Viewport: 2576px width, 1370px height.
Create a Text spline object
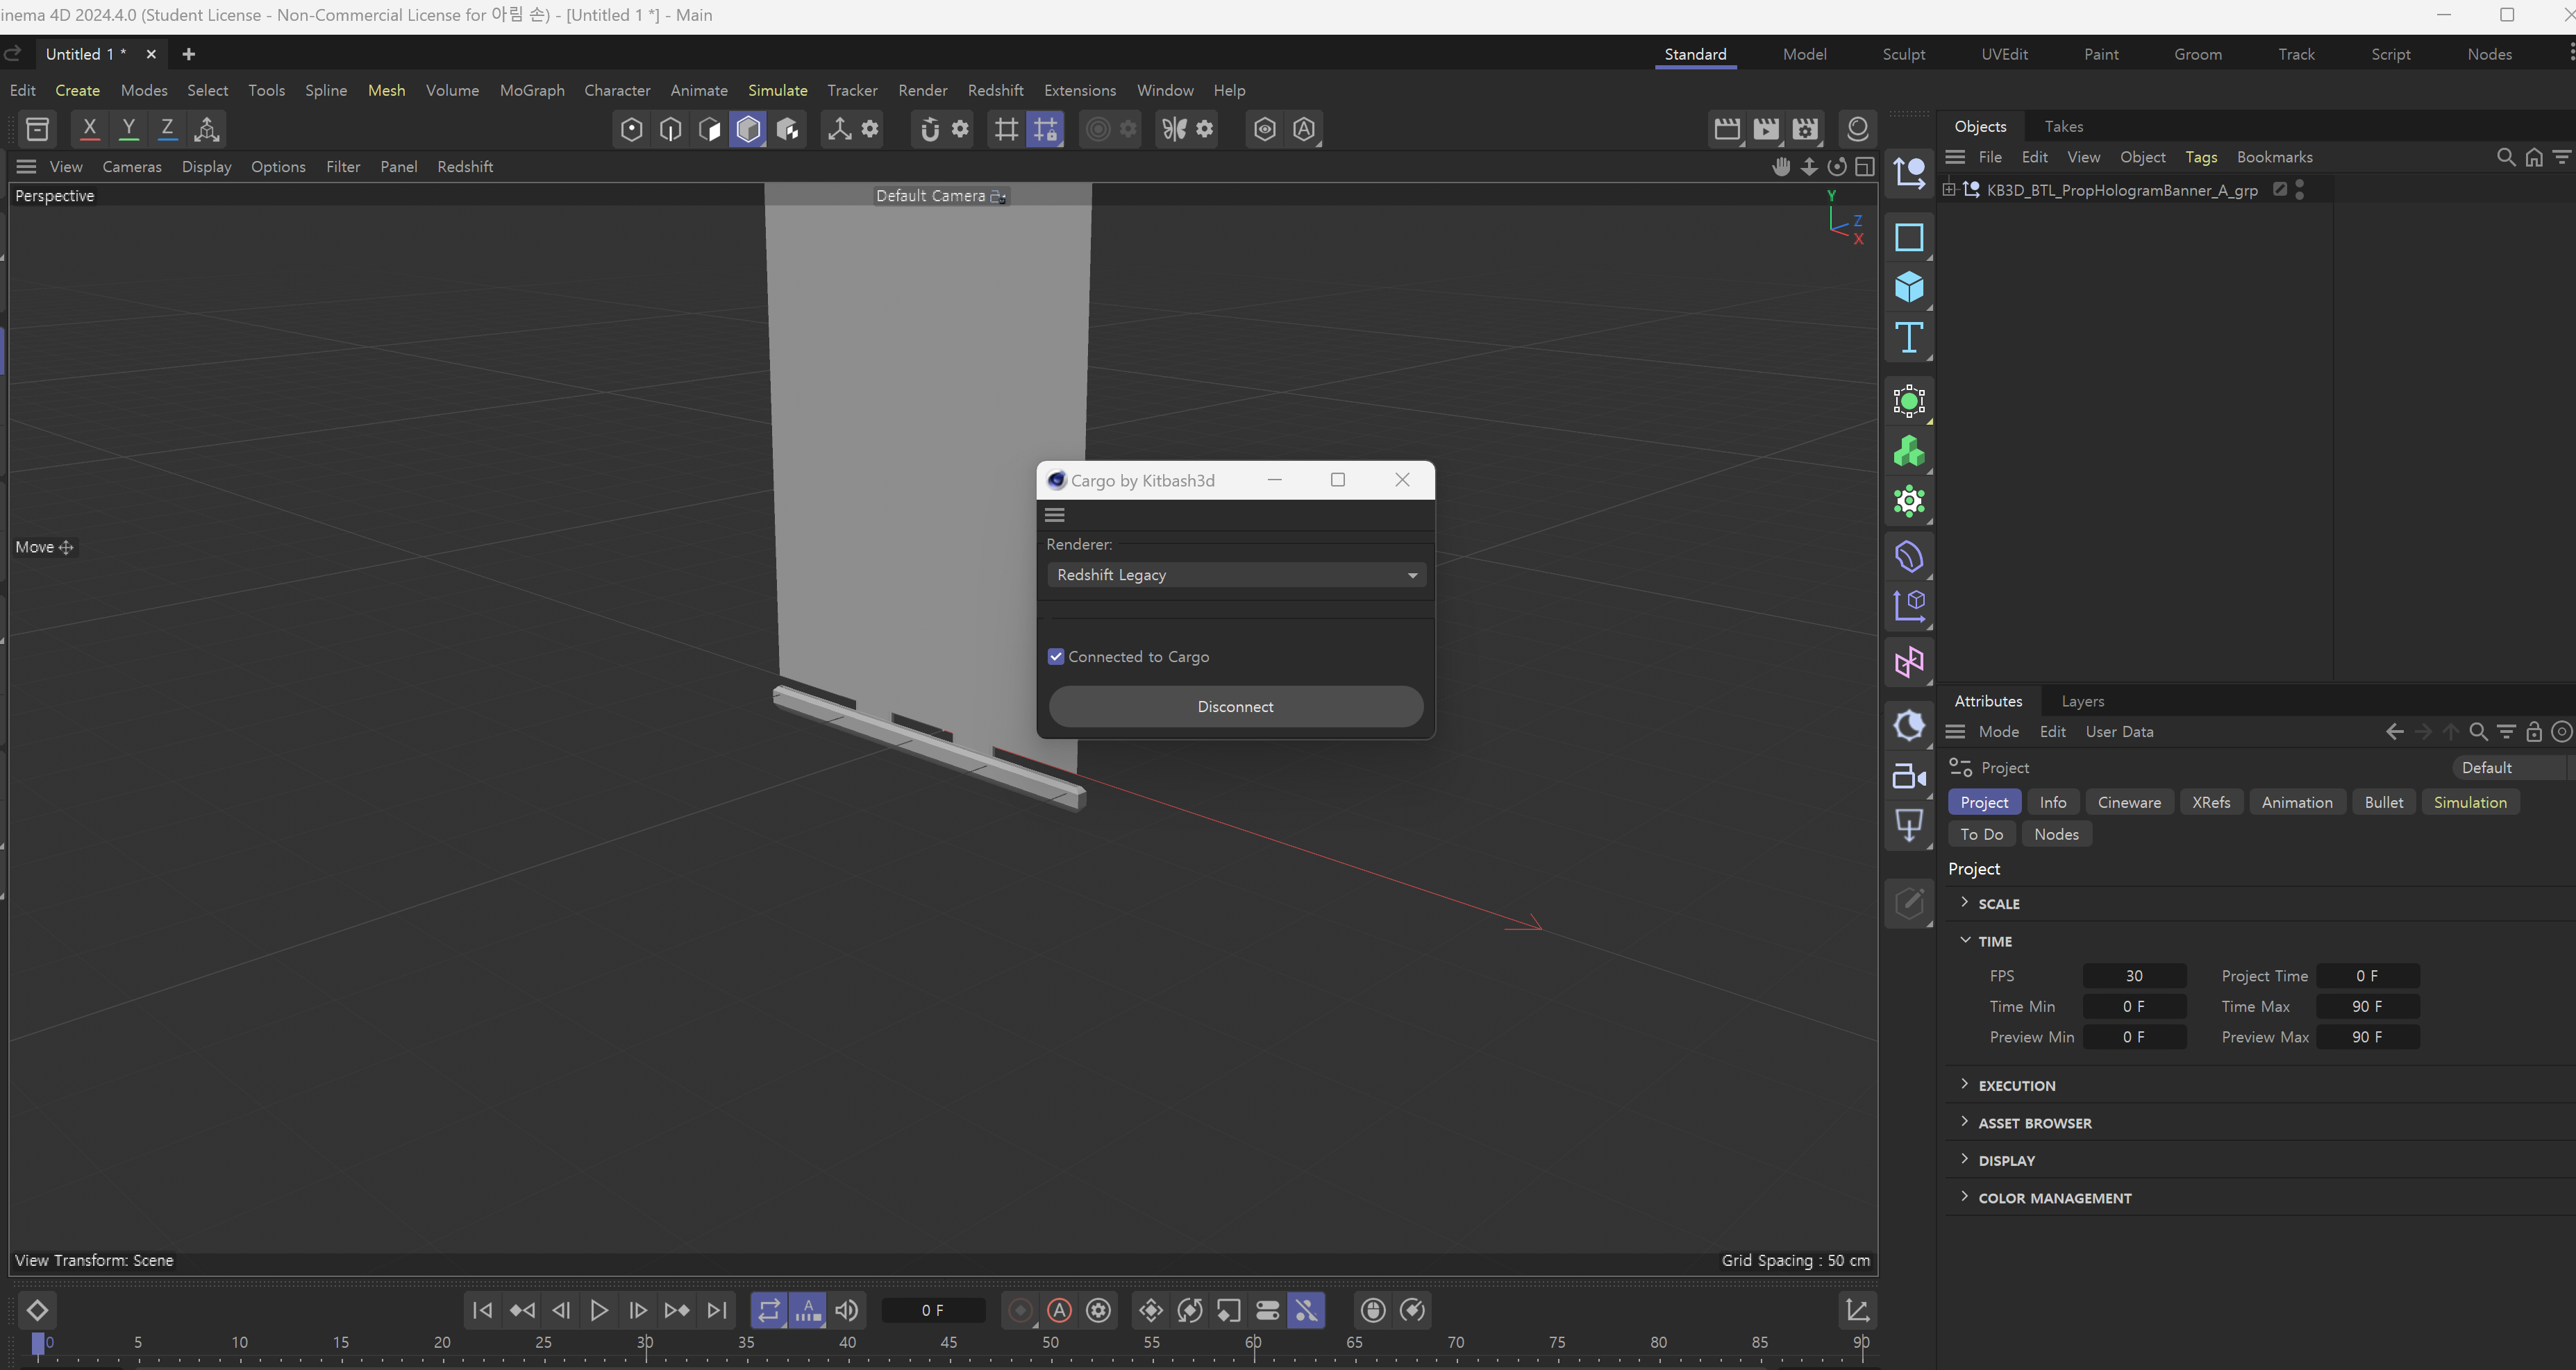click(x=1909, y=338)
